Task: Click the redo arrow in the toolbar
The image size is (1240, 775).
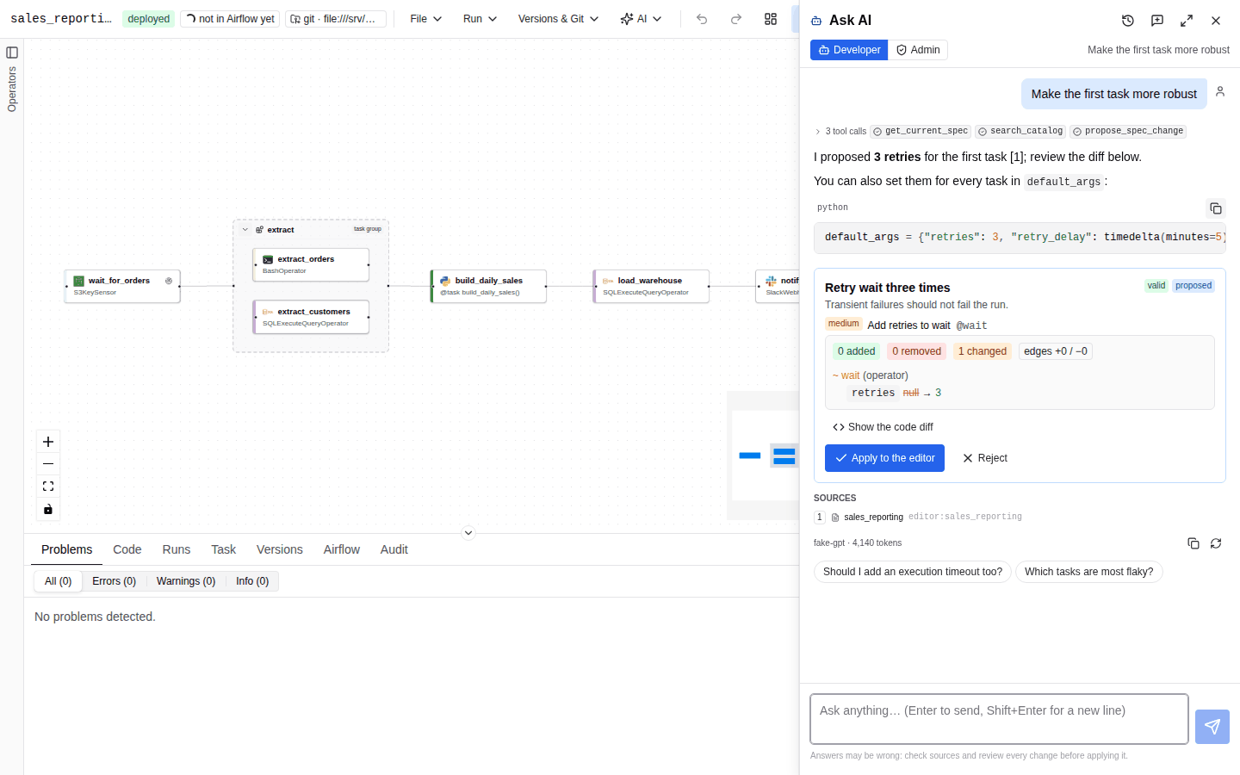Action: 736,19
